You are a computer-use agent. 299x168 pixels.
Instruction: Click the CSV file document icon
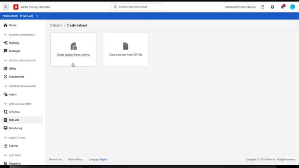pos(126,46)
